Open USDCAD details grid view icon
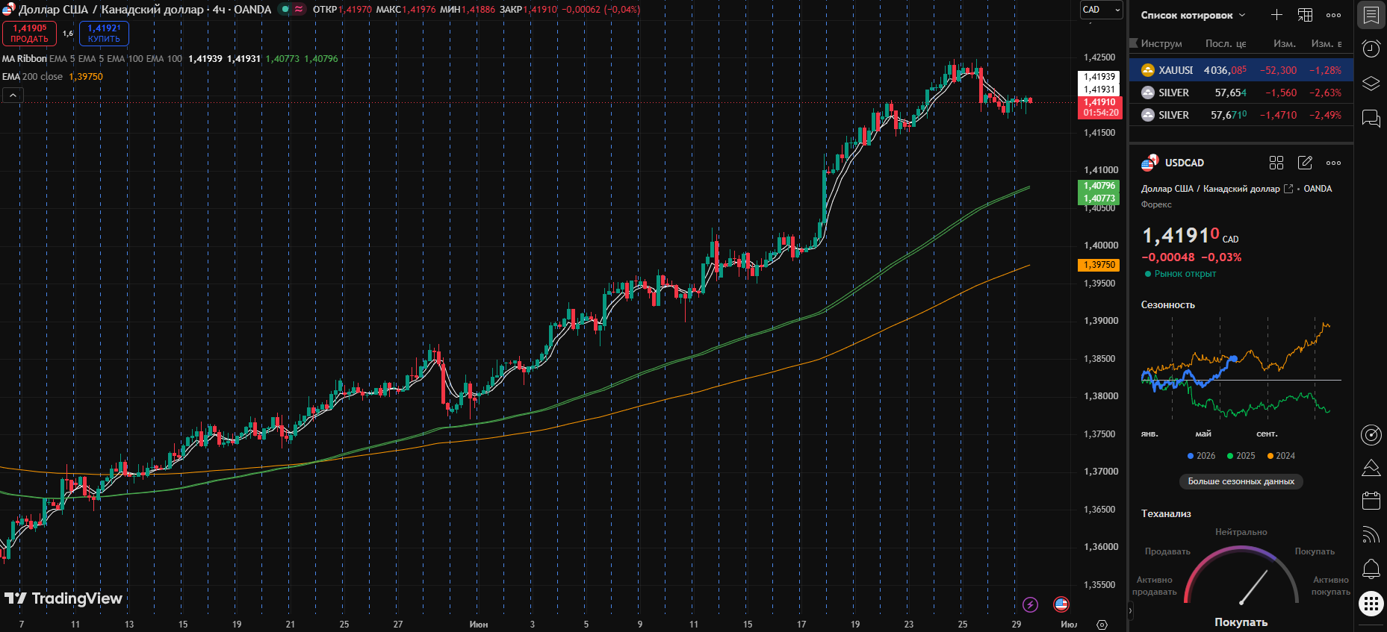This screenshot has height=632, width=1387. 1276,163
